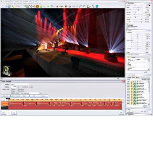
Task: Click the Save disk icon in toolbar
Action: 9,6
